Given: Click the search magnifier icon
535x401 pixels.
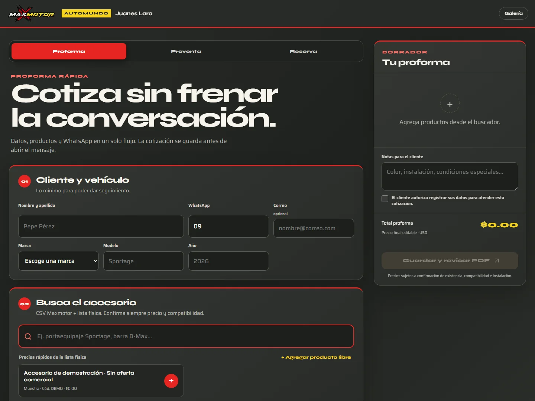Looking at the screenshot, I should (28, 336).
